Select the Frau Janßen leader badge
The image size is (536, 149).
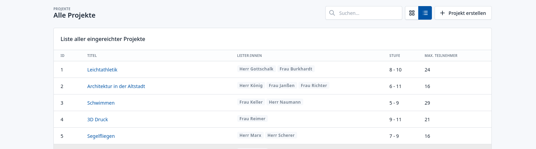(x=281, y=86)
